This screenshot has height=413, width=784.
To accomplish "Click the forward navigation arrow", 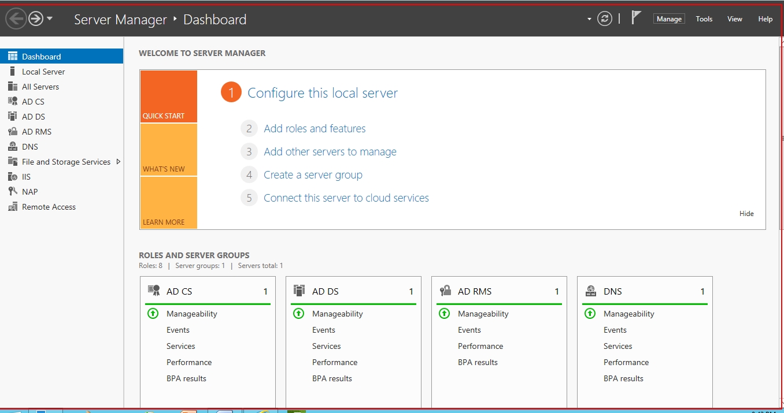I will tap(36, 19).
